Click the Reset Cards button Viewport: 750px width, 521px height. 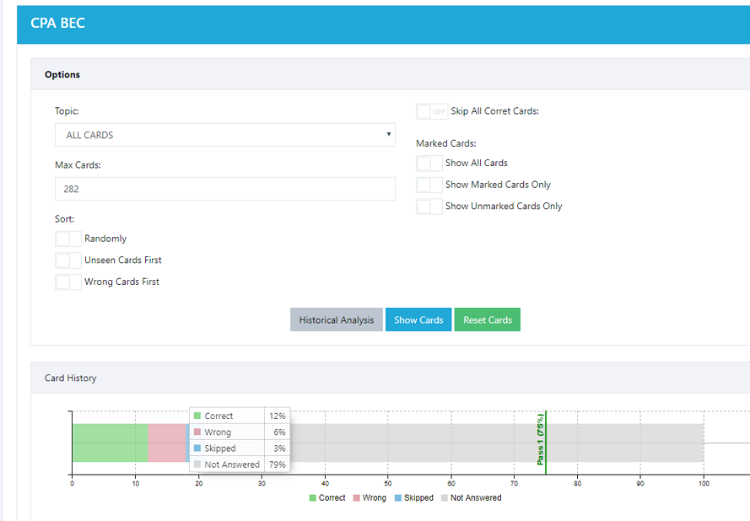488,320
